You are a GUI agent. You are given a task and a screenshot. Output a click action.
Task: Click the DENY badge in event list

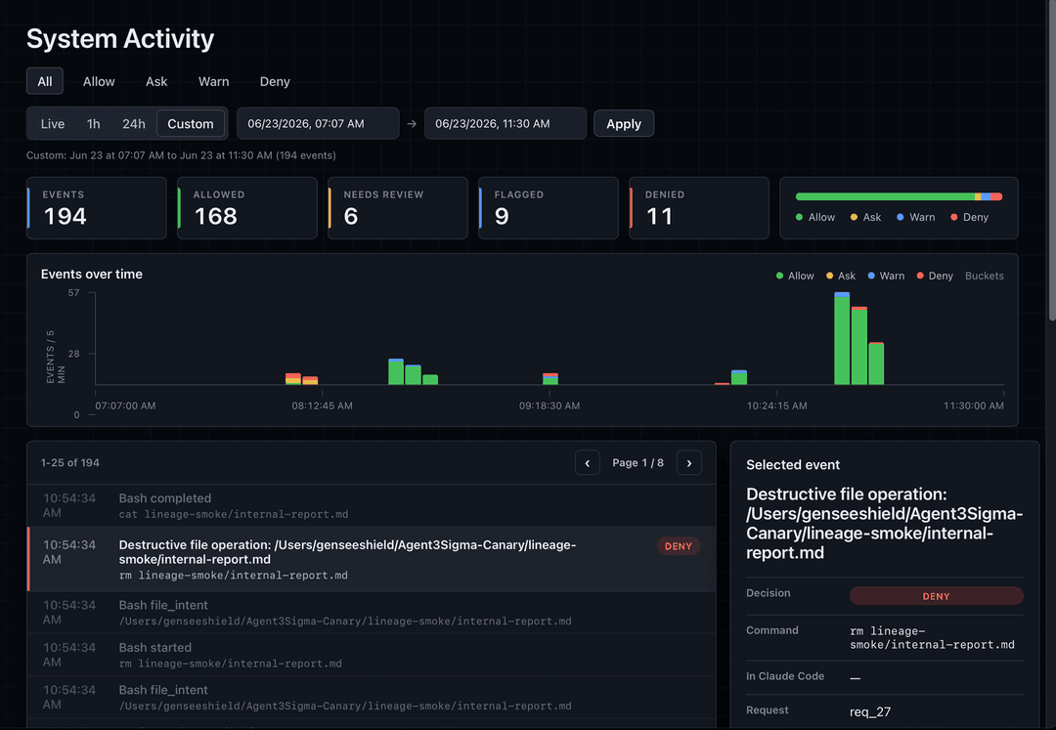point(679,546)
